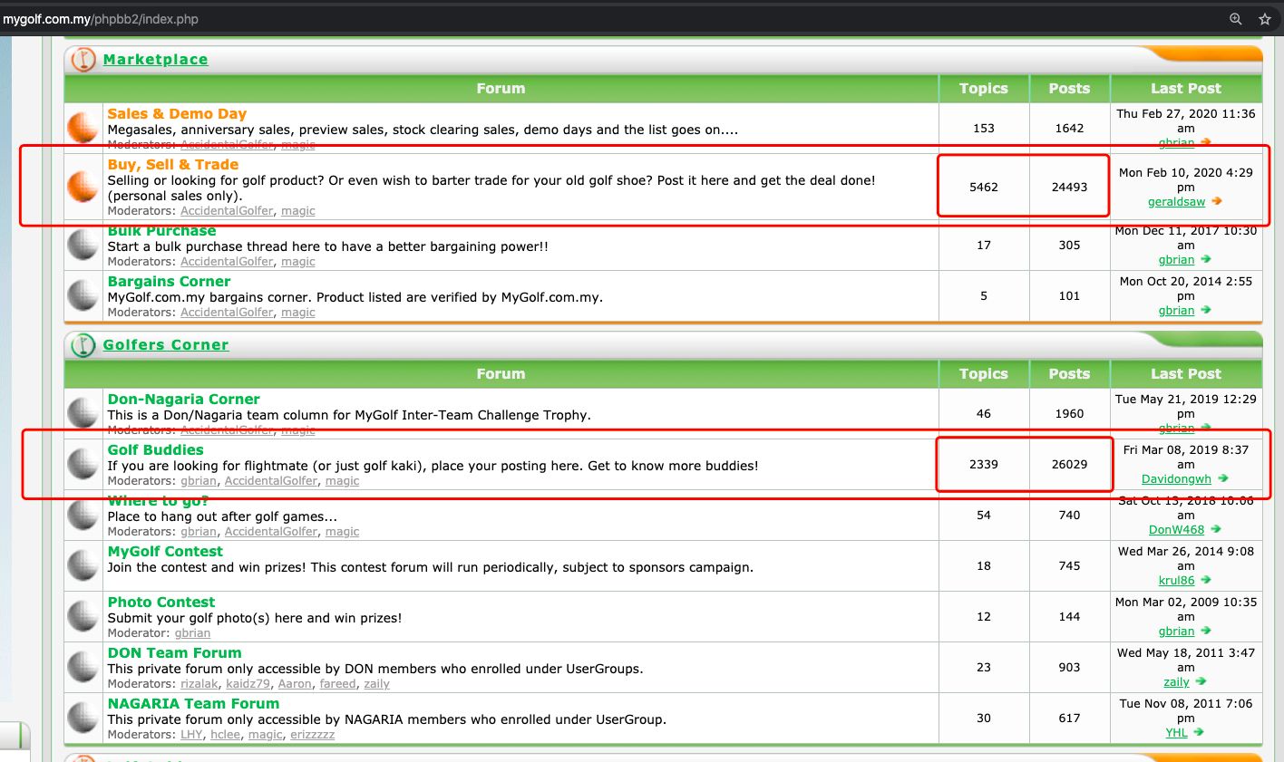This screenshot has width=1284, height=762.
Task: Click the Marketplace category golf flag icon
Action: click(83, 60)
